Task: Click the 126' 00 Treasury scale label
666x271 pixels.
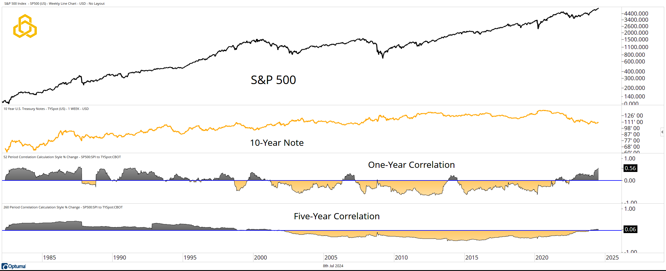Action: tap(634, 116)
